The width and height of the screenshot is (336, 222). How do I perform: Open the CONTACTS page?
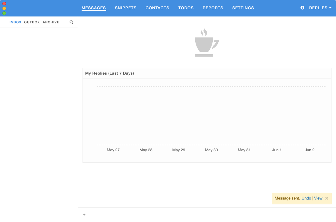[157, 8]
